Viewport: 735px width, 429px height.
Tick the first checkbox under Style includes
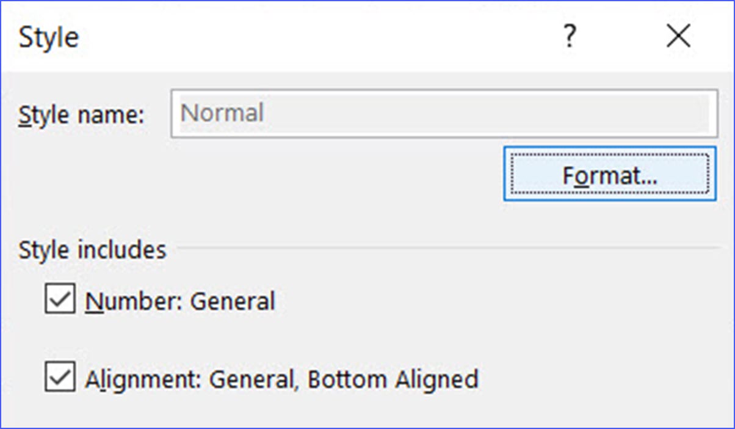pos(59,299)
